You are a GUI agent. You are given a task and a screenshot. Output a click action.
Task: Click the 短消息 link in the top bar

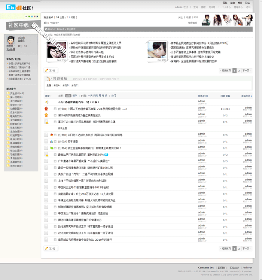tap(212, 7)
